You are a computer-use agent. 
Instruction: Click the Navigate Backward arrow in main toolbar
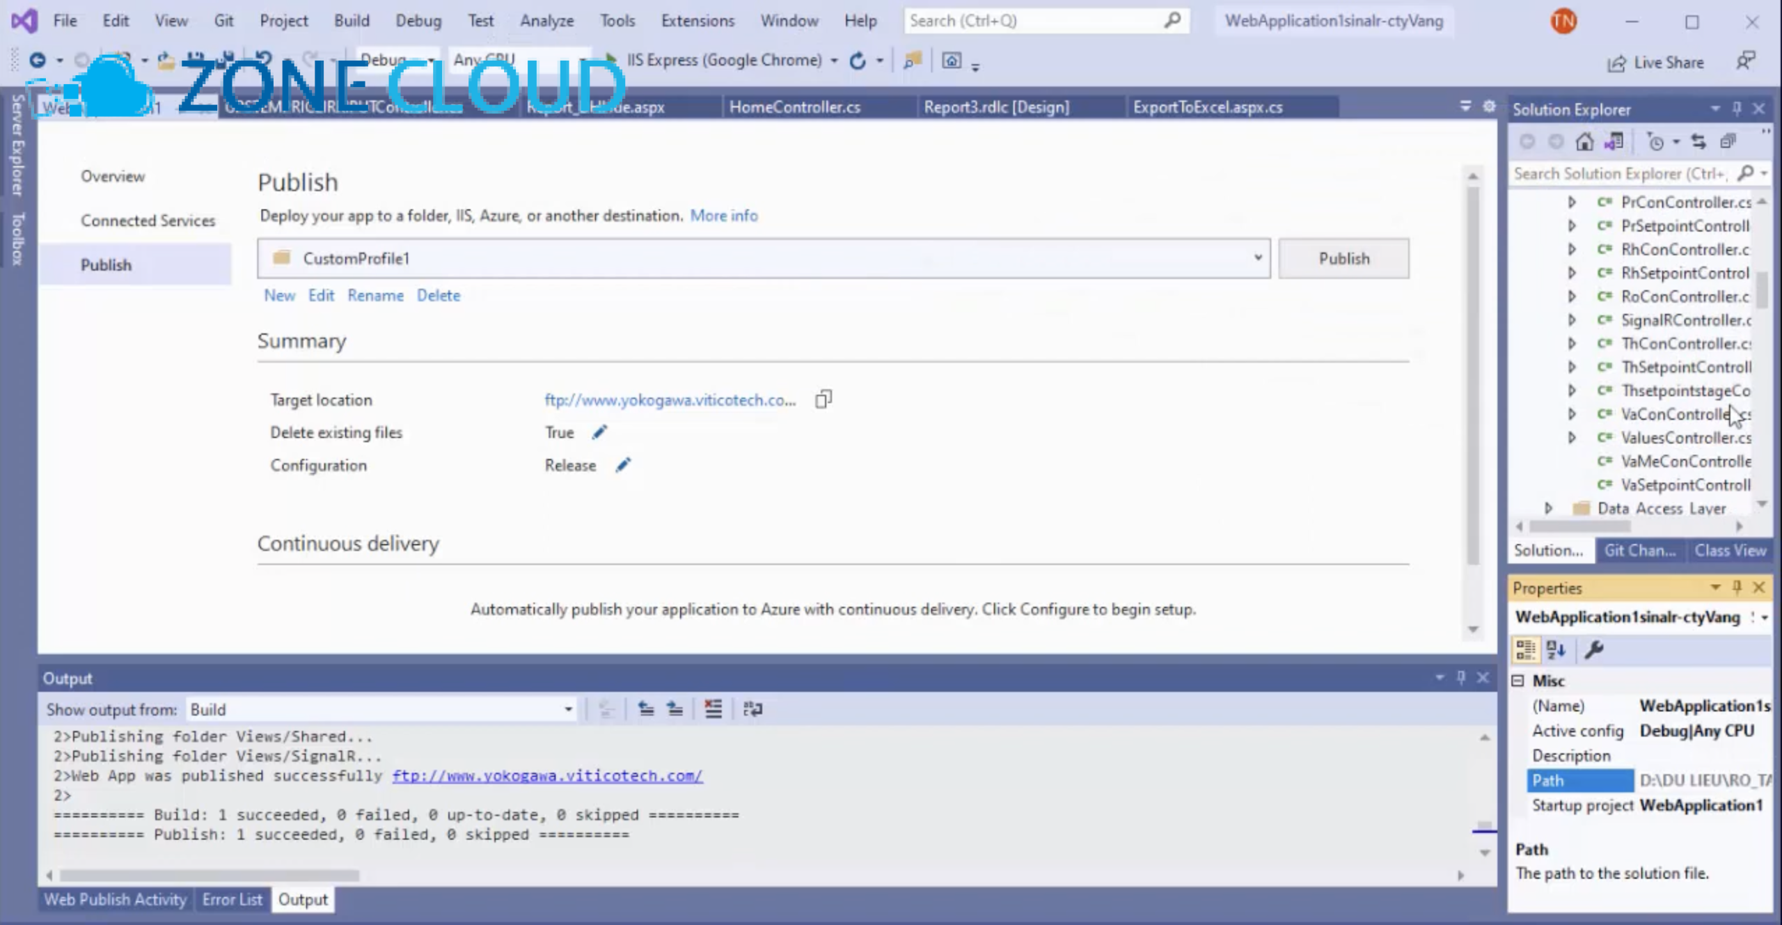pos(37,61)
